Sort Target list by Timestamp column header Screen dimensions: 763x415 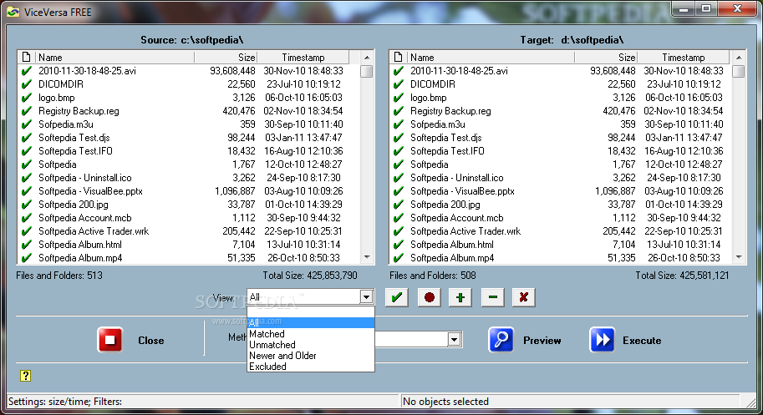tap(684, 57)
